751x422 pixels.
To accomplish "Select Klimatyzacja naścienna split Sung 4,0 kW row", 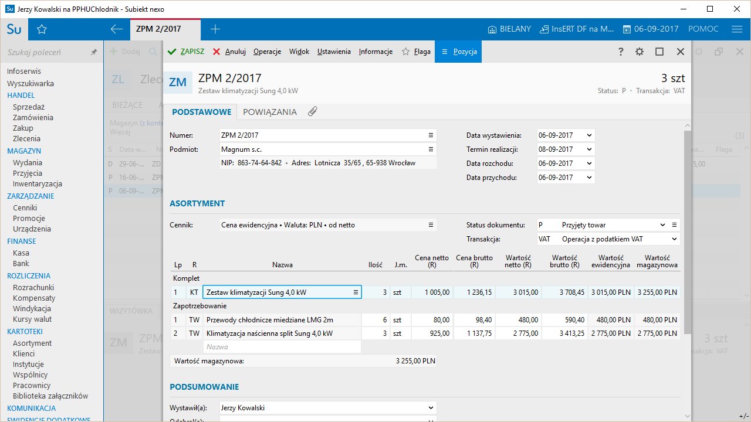I will [425, 333].
